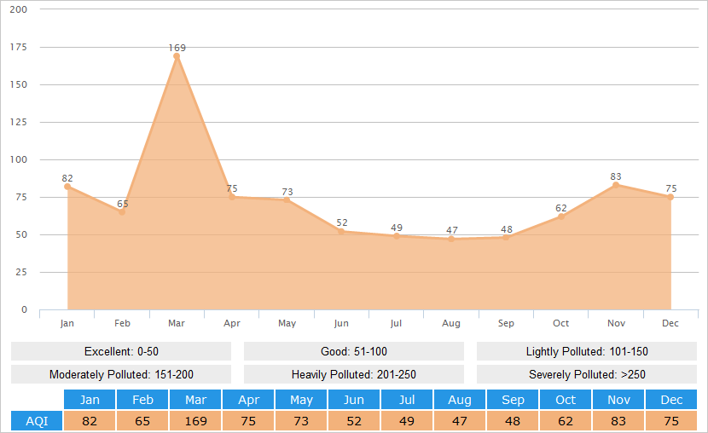Image resolution: width=708 pixels, height=433 pixels.
Task: Click the 'Aug' x-axis label on chart
Action: click(451, 323)
